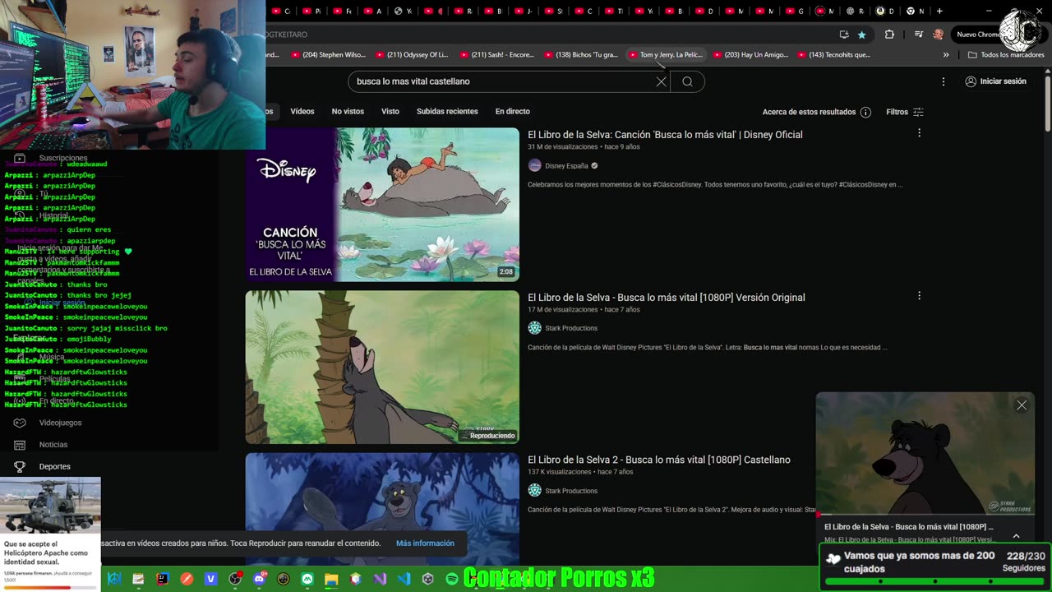Click the Disney Canción video thumbnail
The width and height of the screenshot is (1052, 592).
click(x=382, y=205)
